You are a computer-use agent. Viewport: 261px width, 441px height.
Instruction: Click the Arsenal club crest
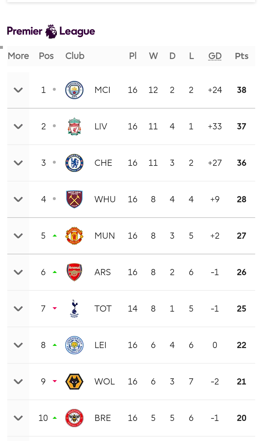tap(74, 272)
